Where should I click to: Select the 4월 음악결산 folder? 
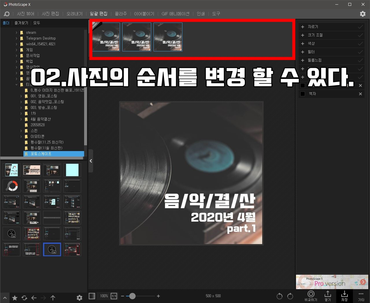41,119
